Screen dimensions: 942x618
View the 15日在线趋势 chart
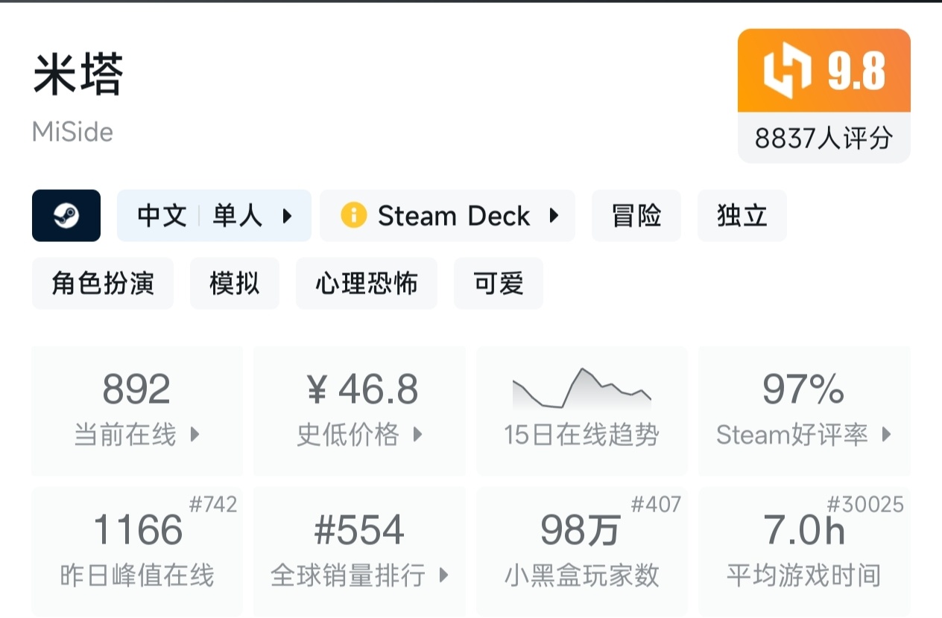point(581,411)
